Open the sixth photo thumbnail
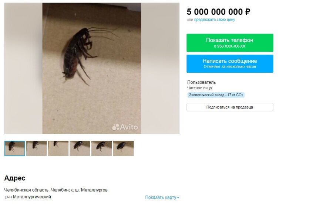The height and width of the screenshot is (206, 333). click(123, 148)
